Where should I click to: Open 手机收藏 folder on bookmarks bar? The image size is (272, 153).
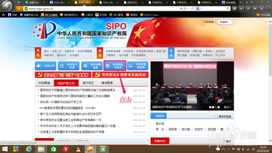[263, 15]
